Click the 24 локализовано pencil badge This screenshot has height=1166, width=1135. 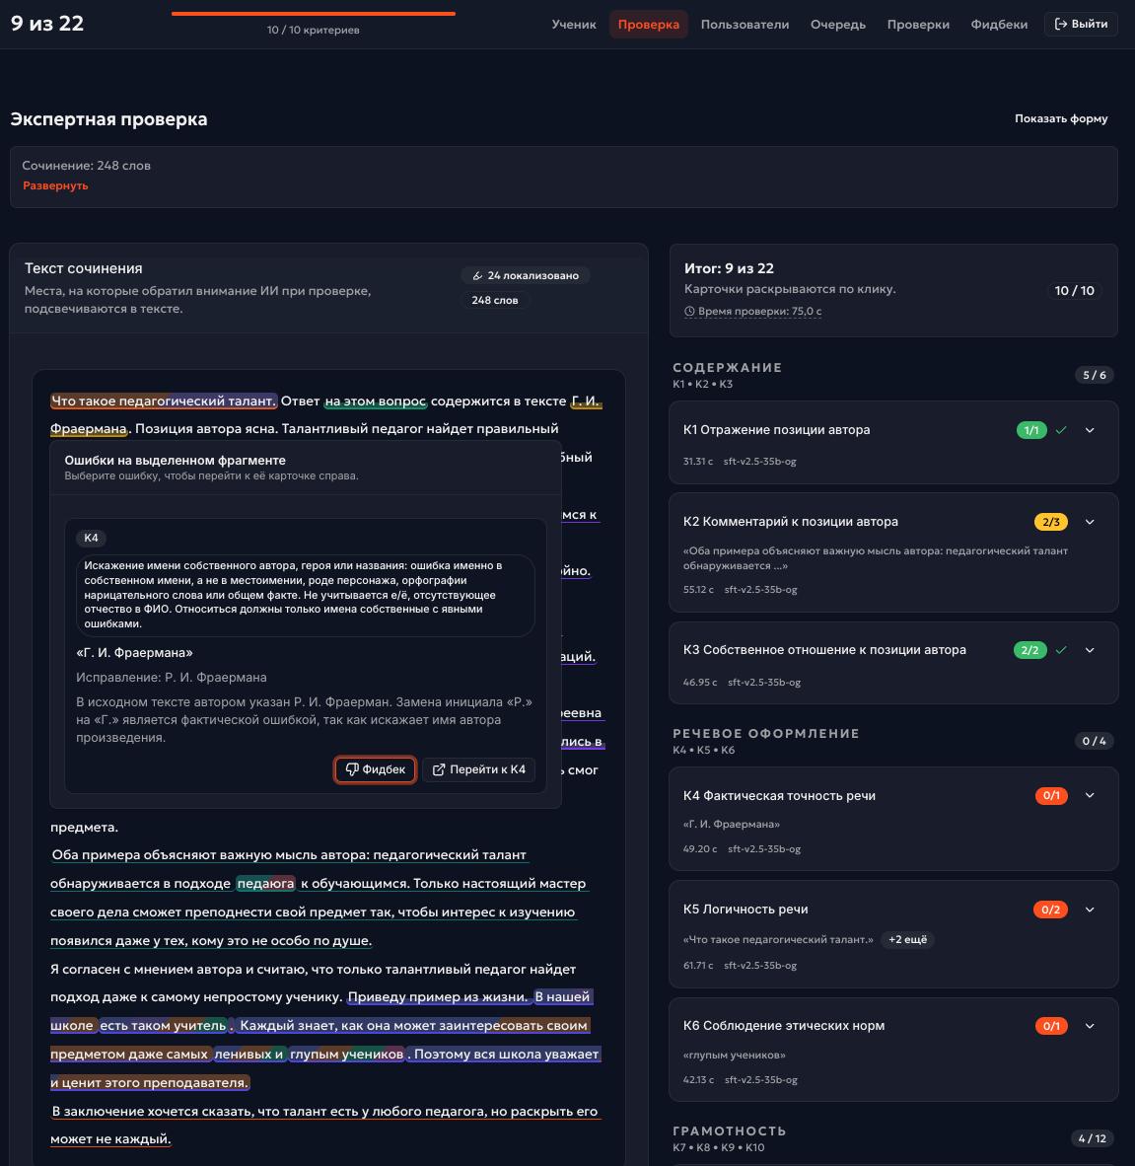click(525, 275)
